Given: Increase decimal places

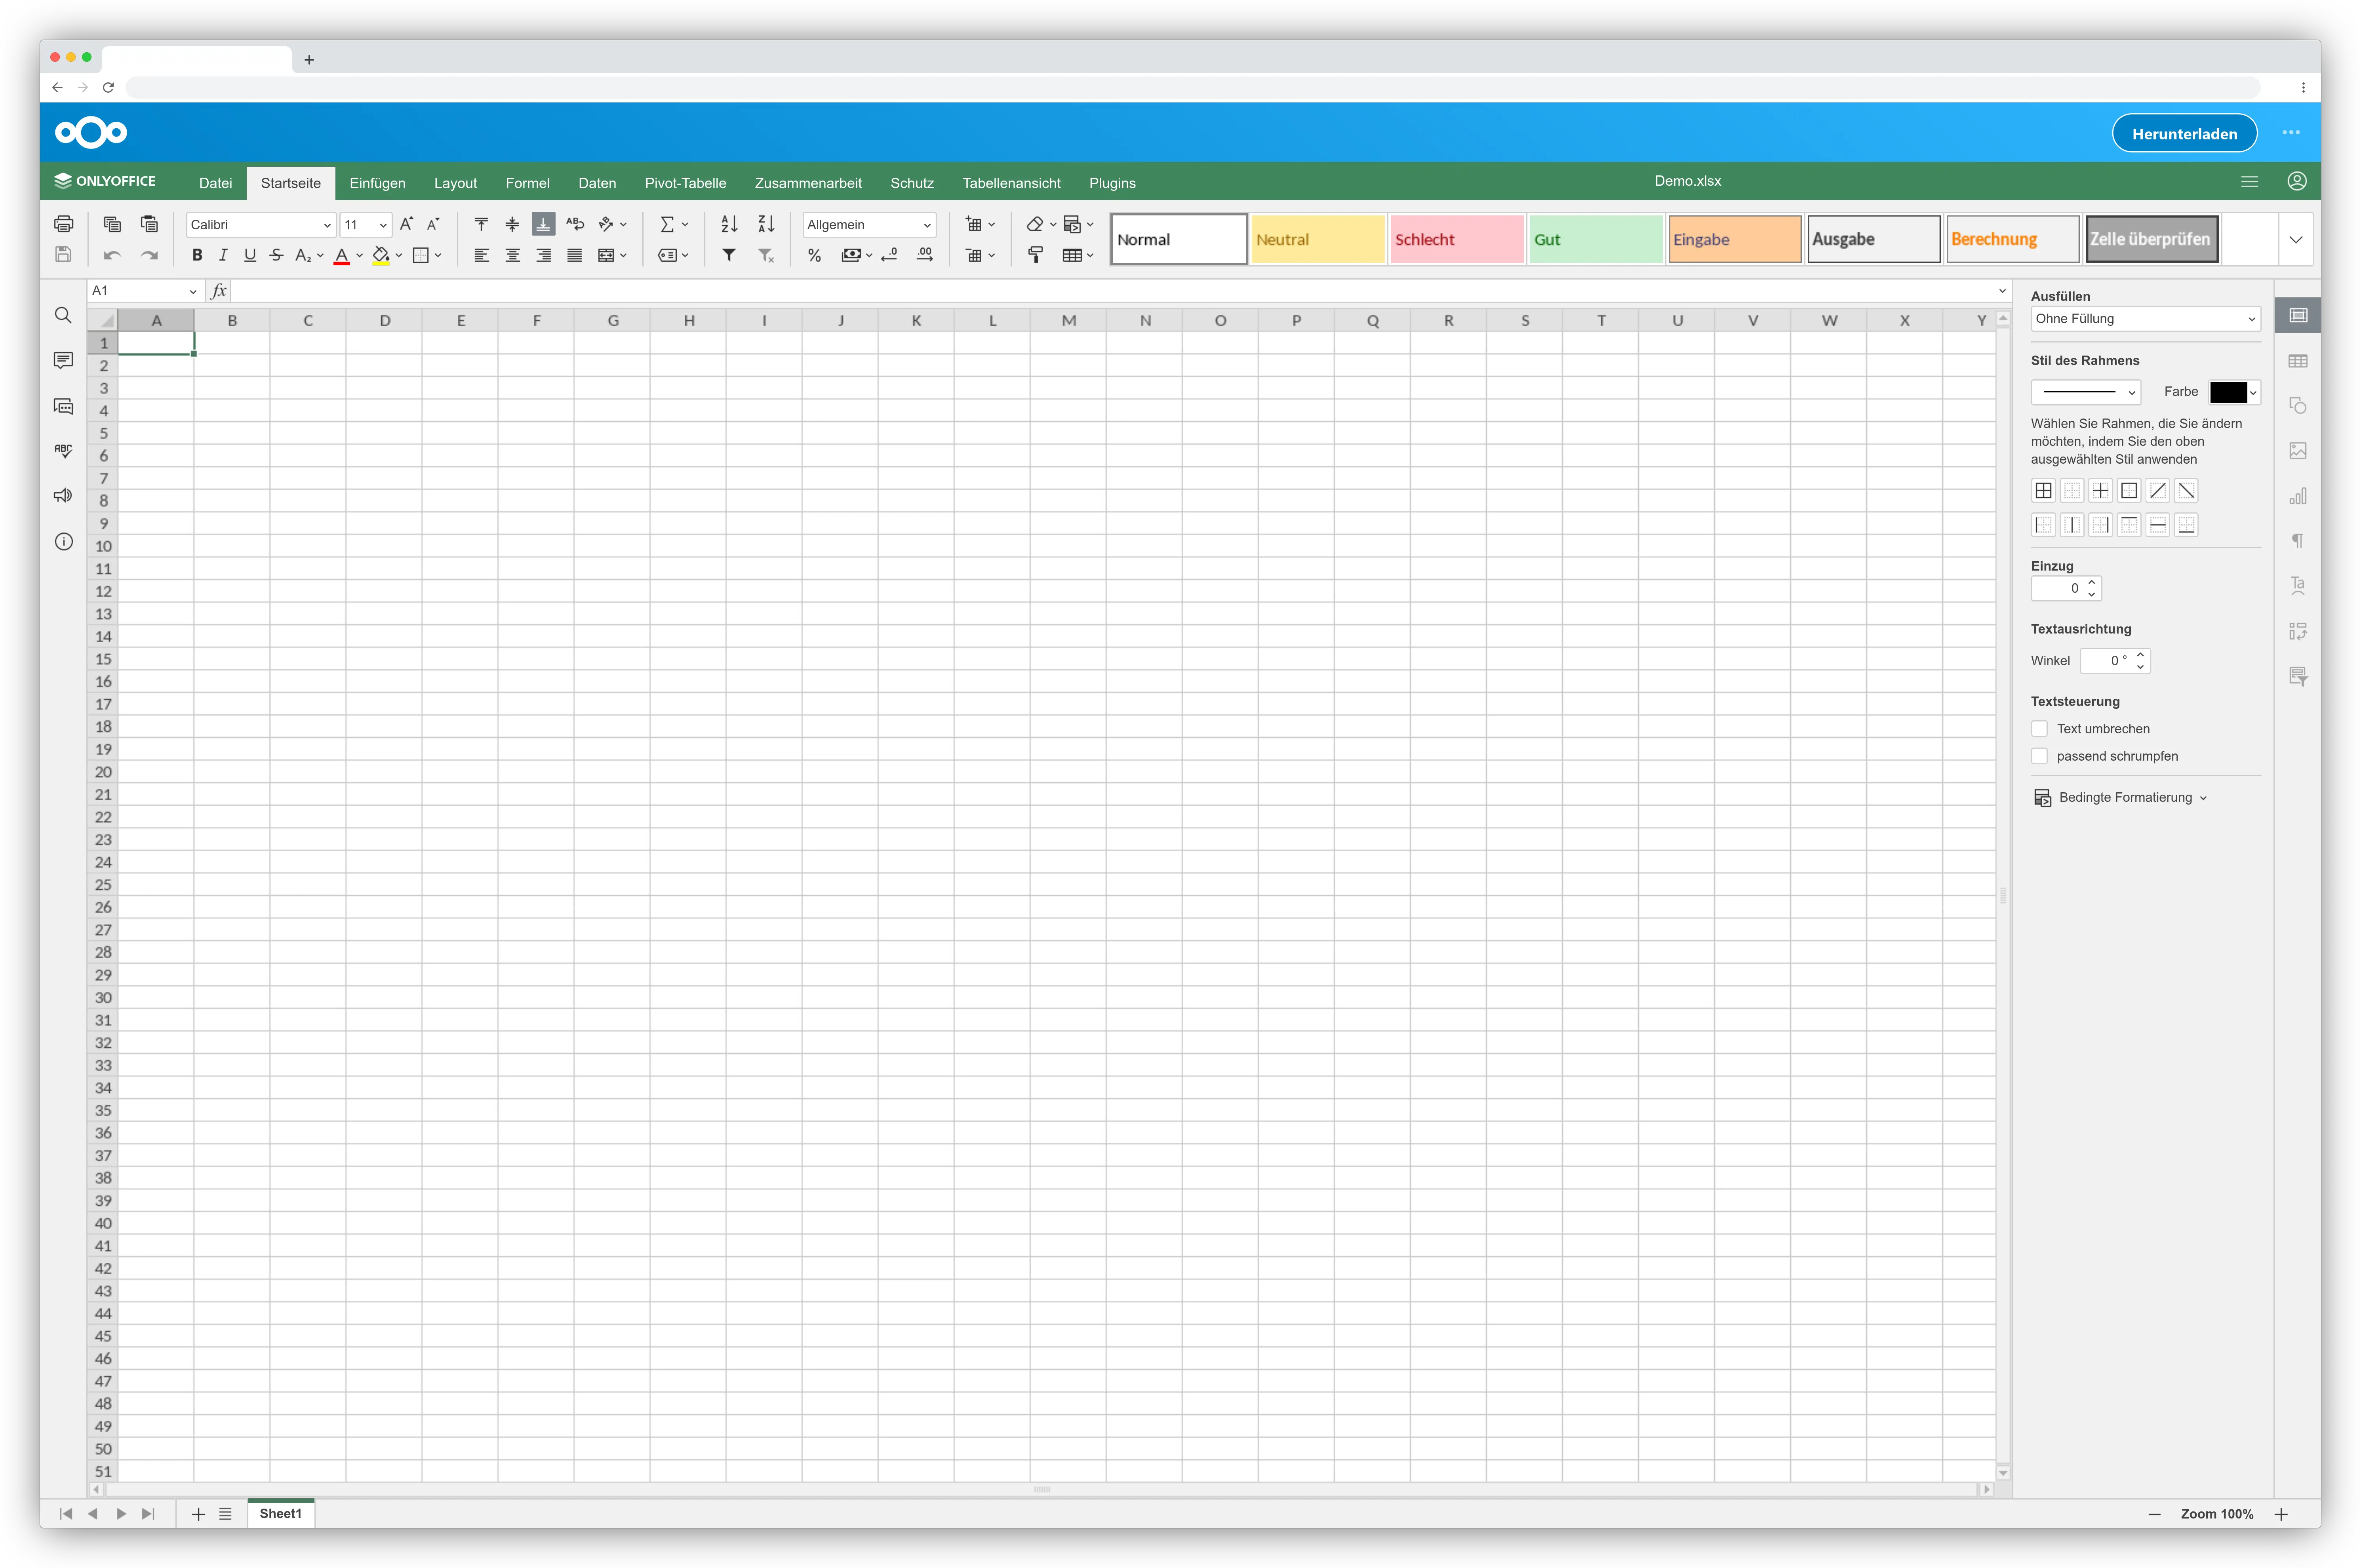Looking at the screenshot, I should (x=925, y=255).
